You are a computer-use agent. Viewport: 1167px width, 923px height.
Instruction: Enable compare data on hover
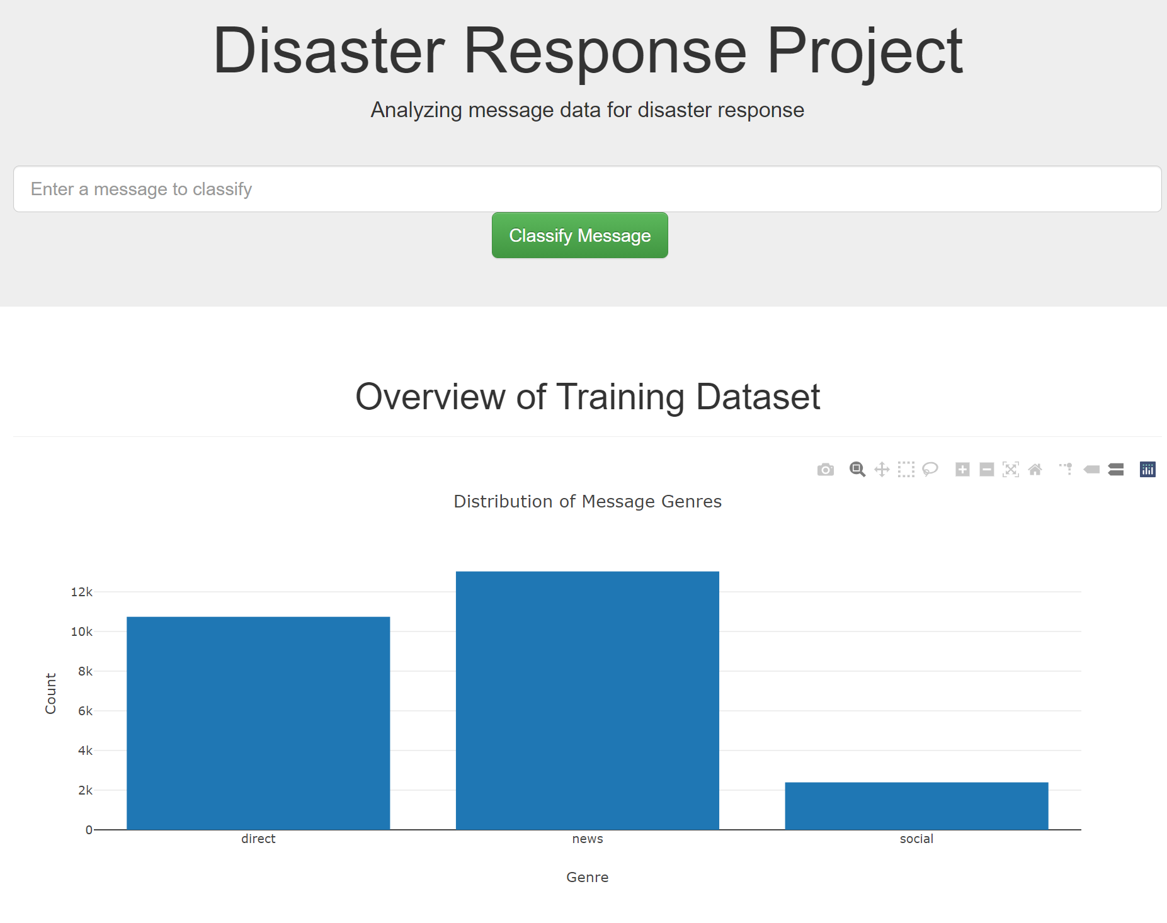pos(1116,470)
